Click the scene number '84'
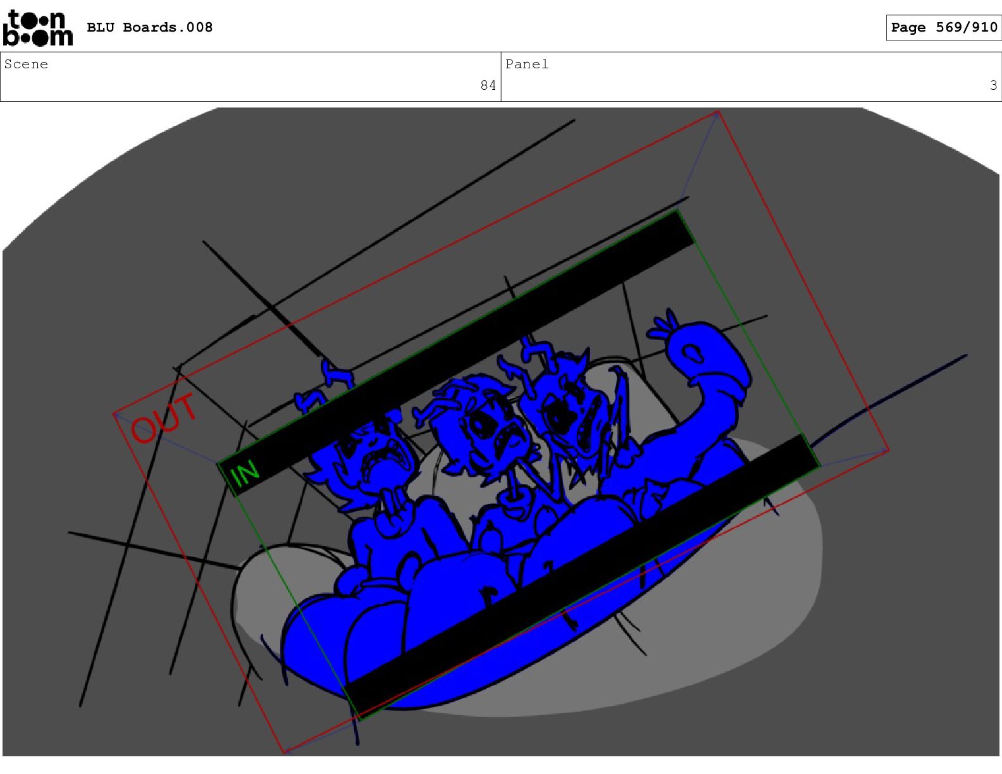 point(488,85)
